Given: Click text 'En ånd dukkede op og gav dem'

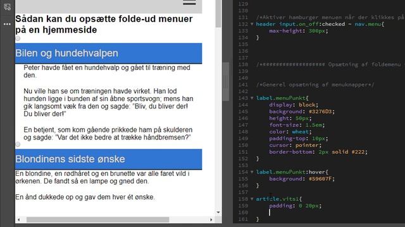Looking at the screenshot, I should pyautogui.click(x=85, y=197).
